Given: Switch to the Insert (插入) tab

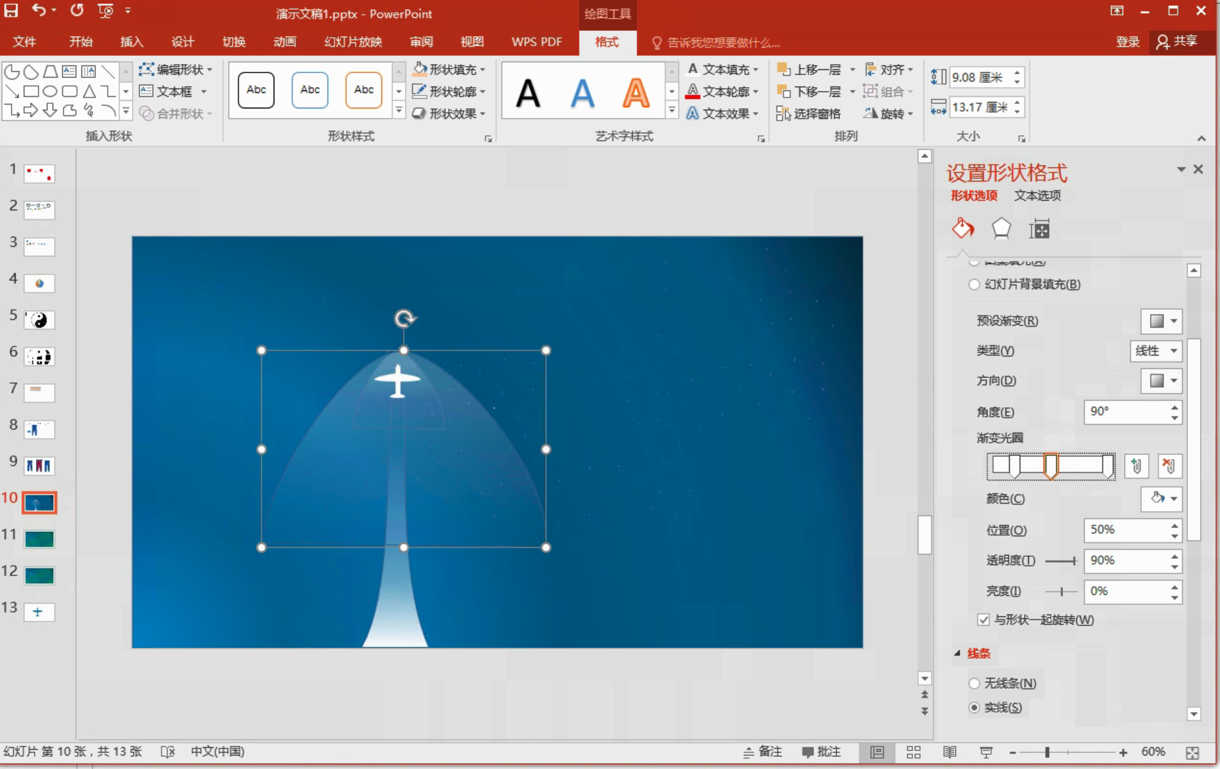Looking at the screenshot, I should [x=131, y=42].
